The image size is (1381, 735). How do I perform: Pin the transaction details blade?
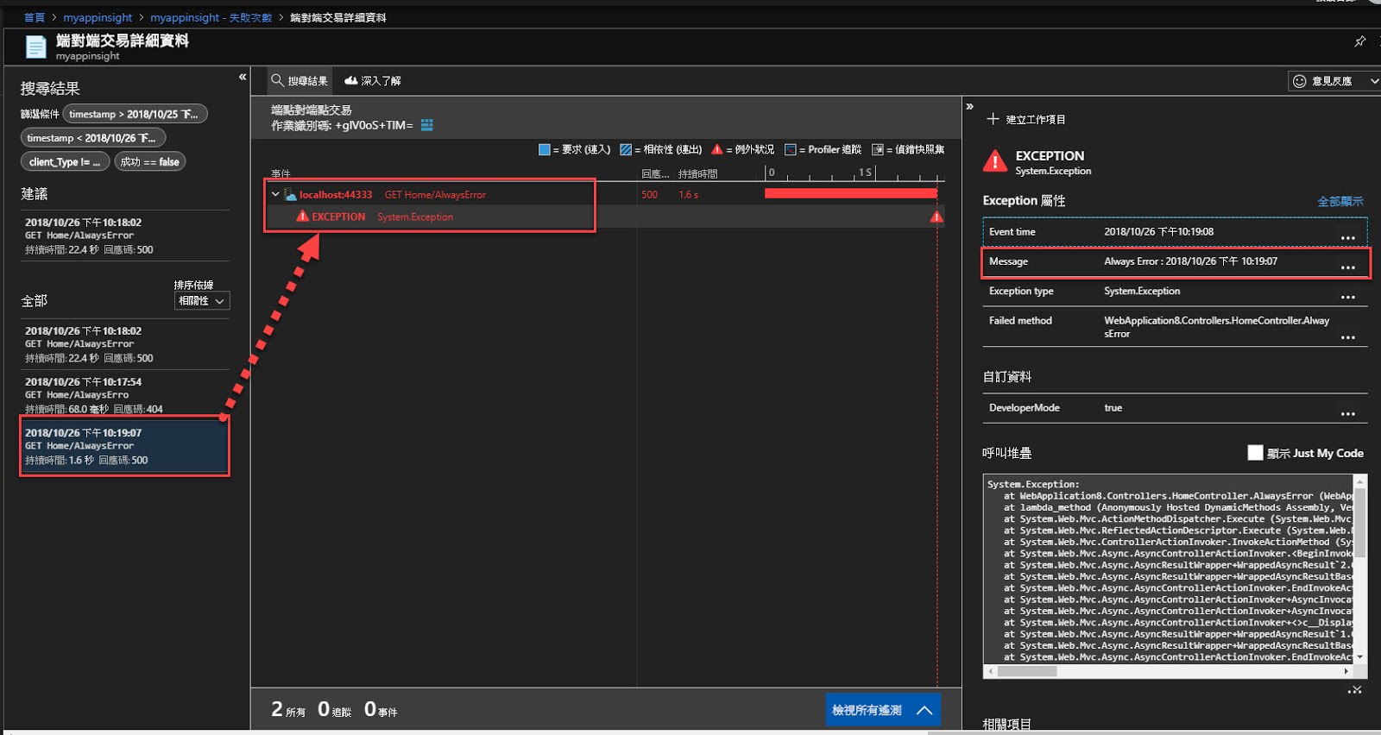point(1360,41)
